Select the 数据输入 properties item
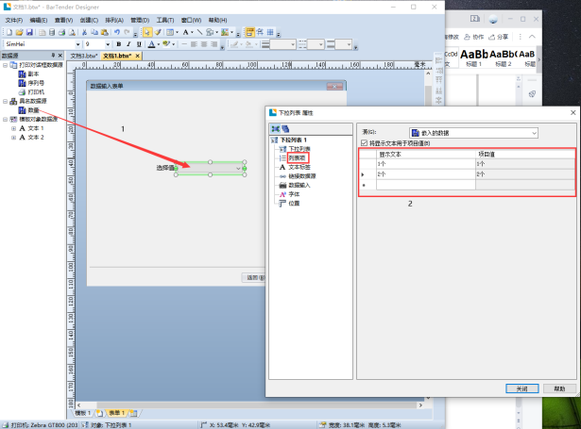The image size is (581, 429). pyautogui.click(x=299, y=185)
